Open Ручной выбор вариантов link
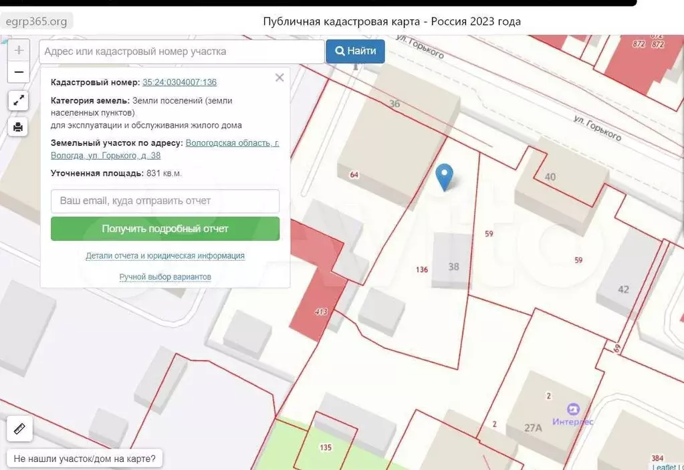The height and width of the screenshot is (470, 684). (x=165, y=277)
